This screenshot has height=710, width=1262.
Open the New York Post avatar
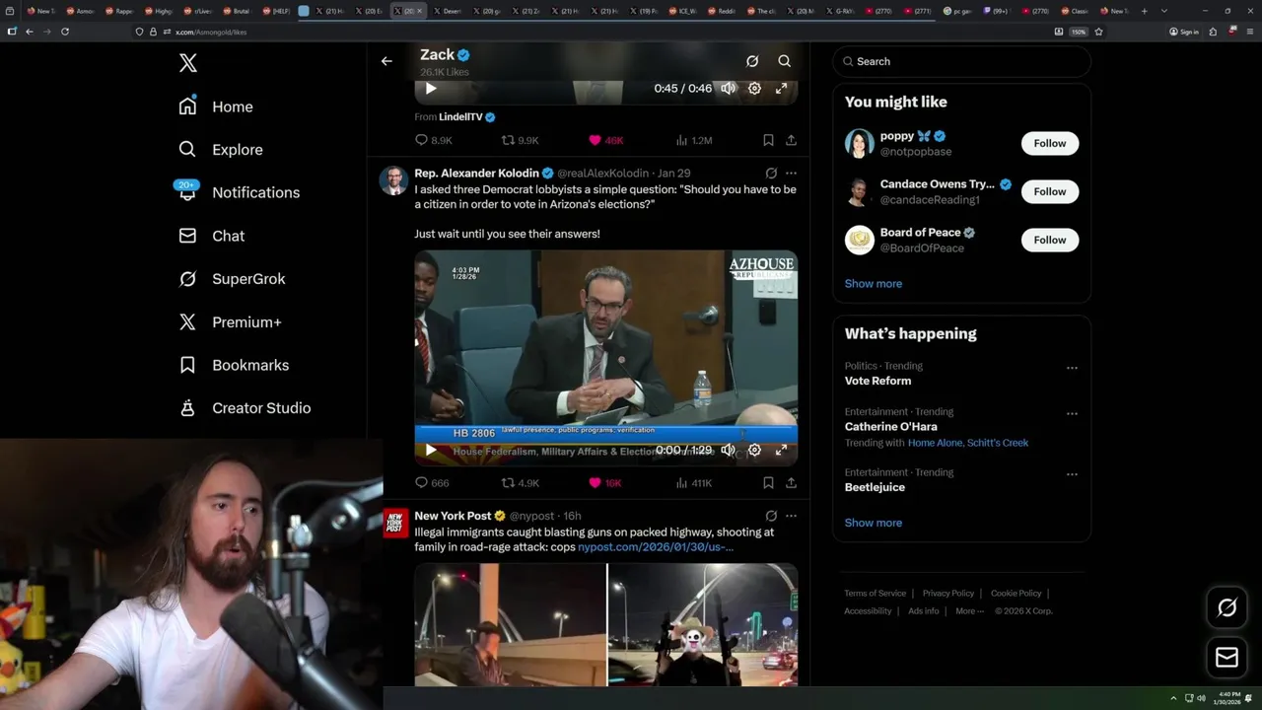pyautogui.click(x=395, y=523)
